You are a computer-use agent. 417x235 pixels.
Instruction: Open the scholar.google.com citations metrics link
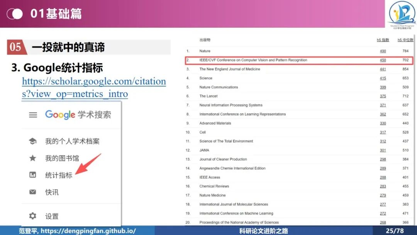pos(94,87)
